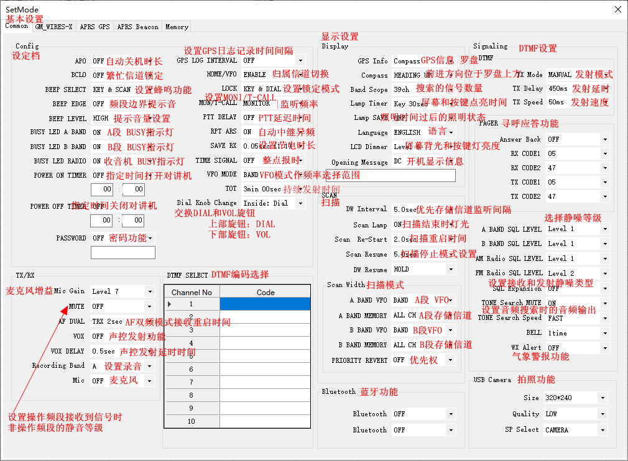Go to the Memory tab
The image size is (628, 461).
click(177, 27)
